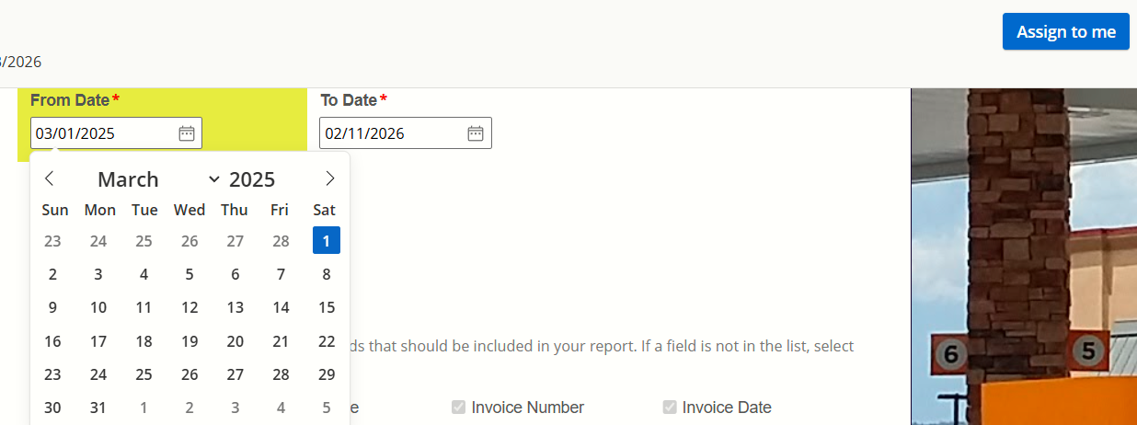Pick March 15 in the calendar
Screen dimensions: 1137x425
point(327,307)
